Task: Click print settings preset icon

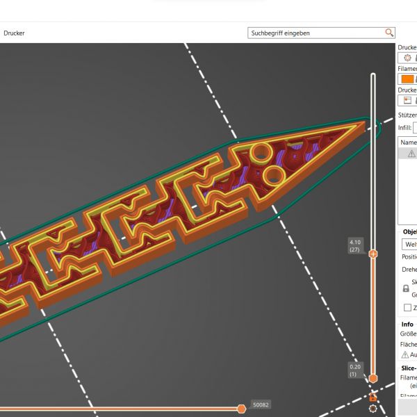Action: pyautogui.click(x=407, y=100)
